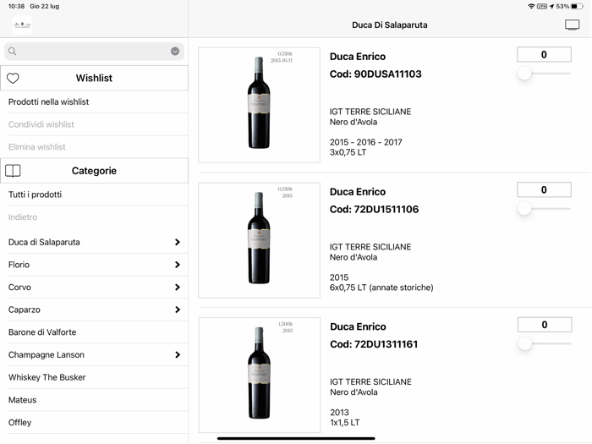592x444 pixels.
Task: Expand the Caparzo category chevron
Action: (x=177, y=310)
